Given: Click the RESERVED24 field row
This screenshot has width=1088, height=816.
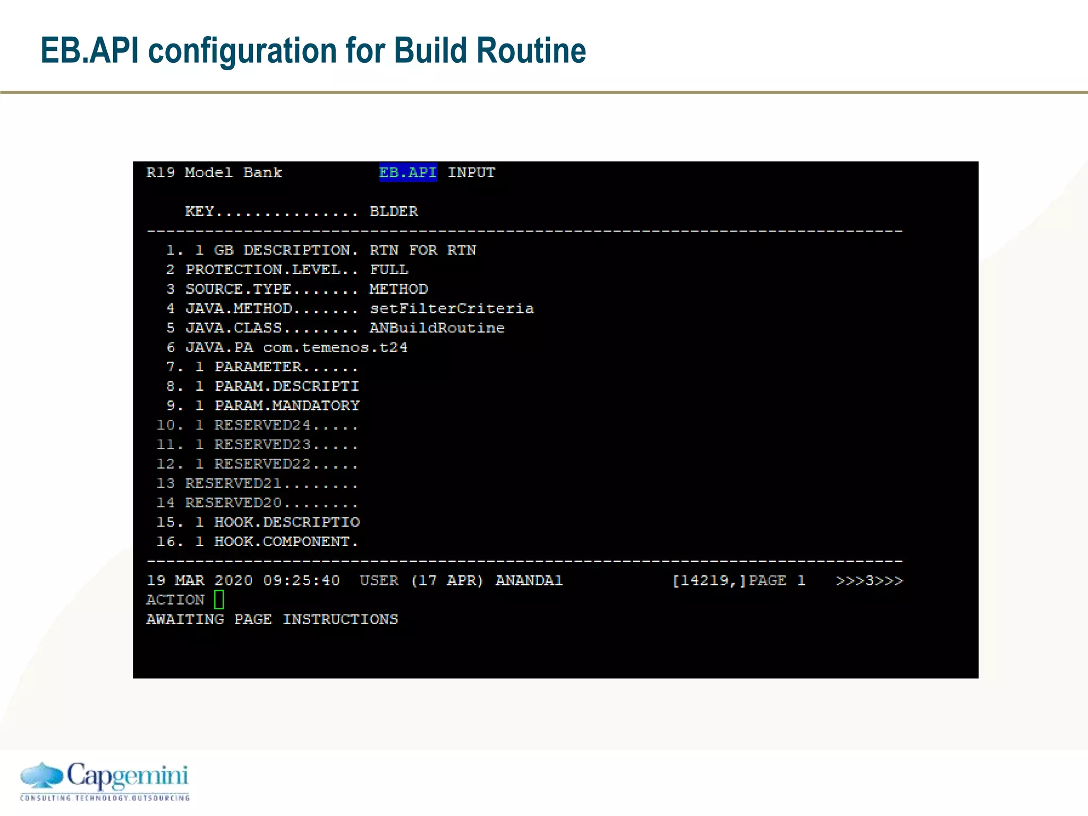Looking at the screenshot, I should [257, 425].
